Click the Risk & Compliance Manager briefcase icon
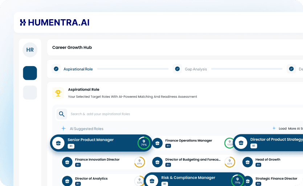The image size is (303, 186). [x=152, y=181]
